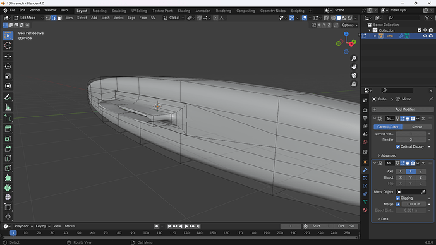
Task: Hide Cube in viewport via eye icon
Action: (425, 36)
